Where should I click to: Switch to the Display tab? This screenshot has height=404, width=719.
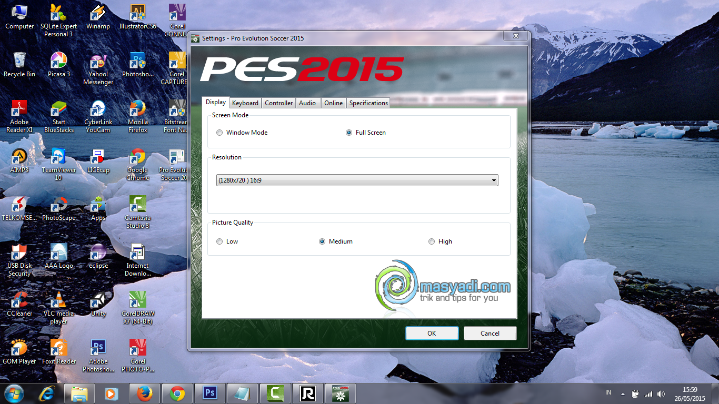point(216,103)
